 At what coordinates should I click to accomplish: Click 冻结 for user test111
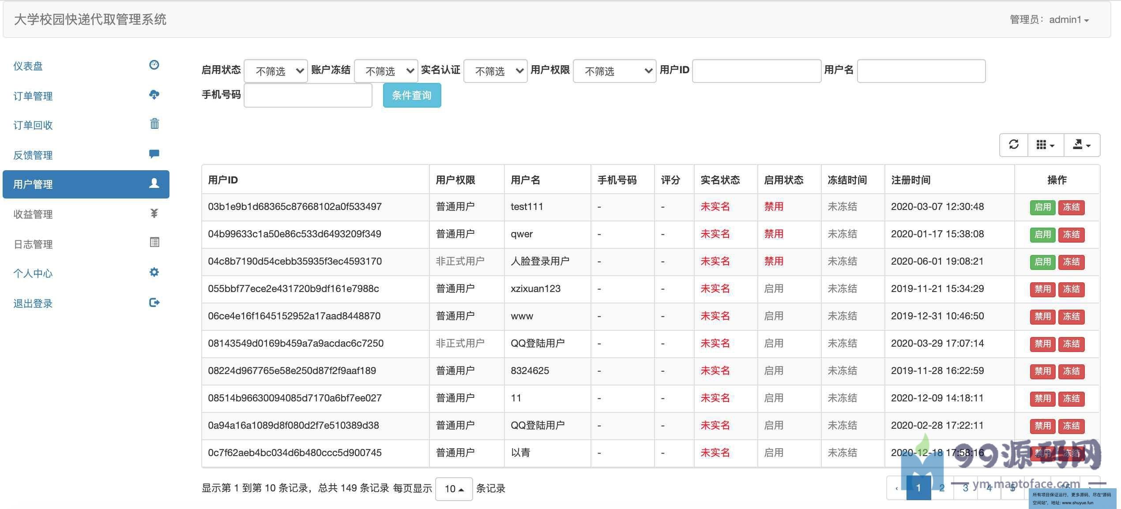(x=1071, y=207)
